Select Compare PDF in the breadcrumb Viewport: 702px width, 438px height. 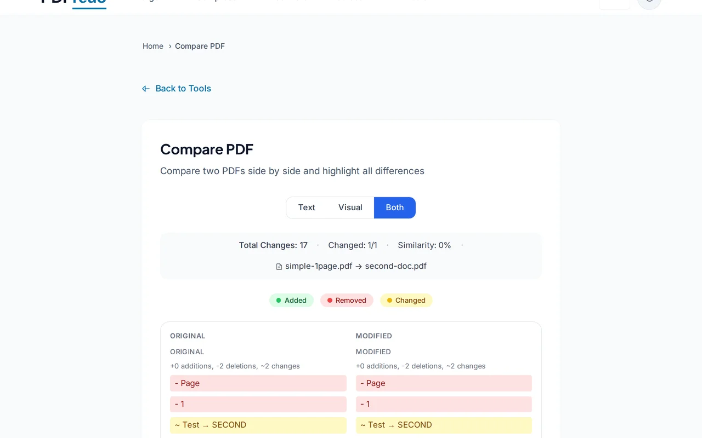pos(200,46)
